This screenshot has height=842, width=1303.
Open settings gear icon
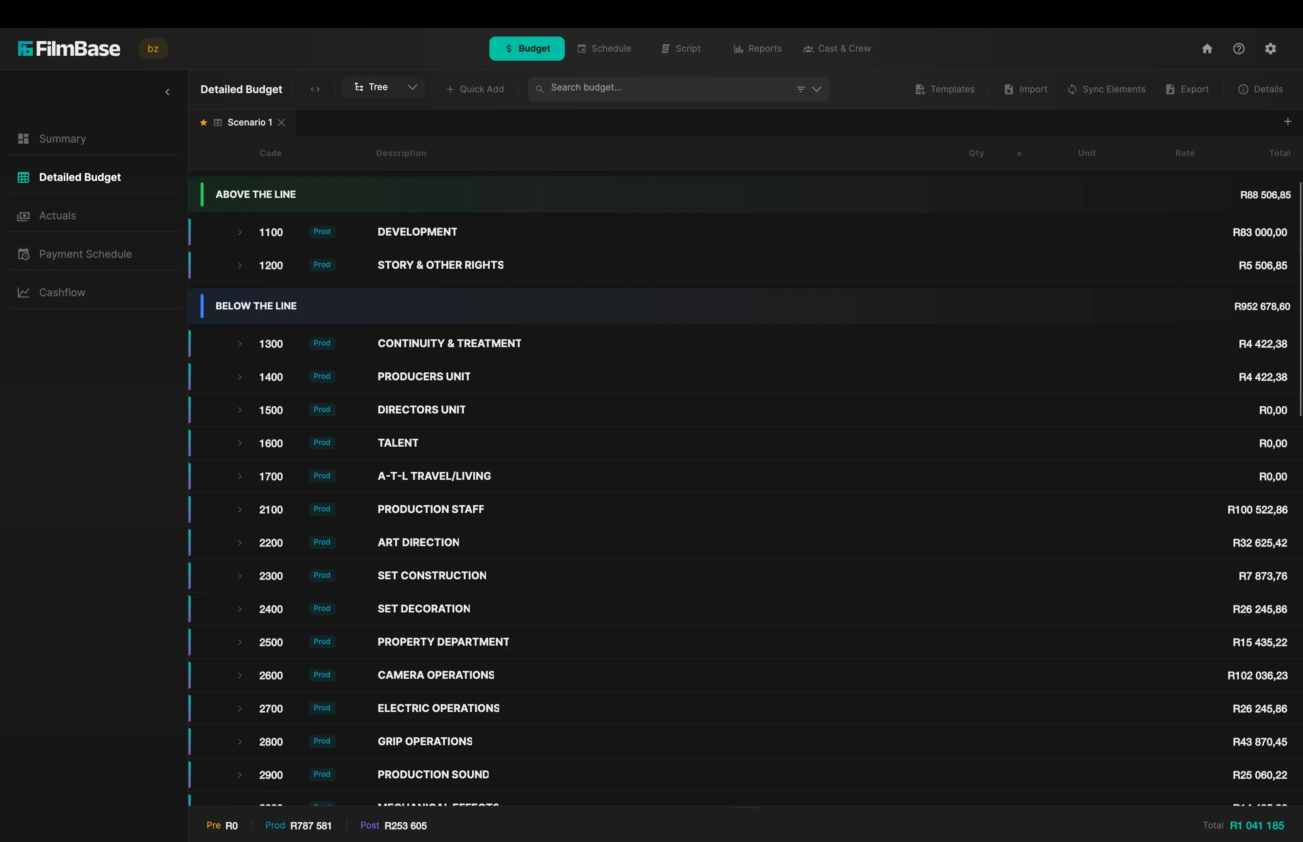click(x=1270, y=49)
